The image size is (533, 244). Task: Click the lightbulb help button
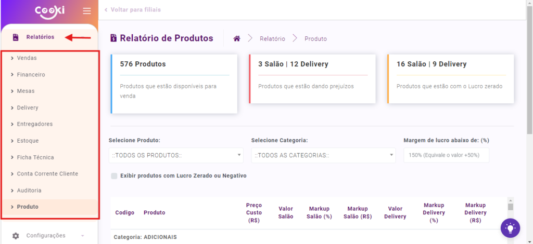coord(511,227)
